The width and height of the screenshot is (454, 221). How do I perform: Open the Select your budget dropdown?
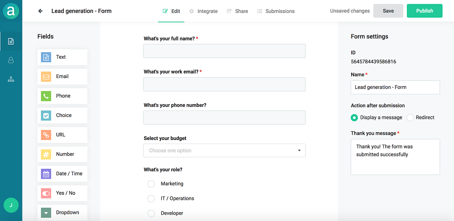click(x=224, y=150)
